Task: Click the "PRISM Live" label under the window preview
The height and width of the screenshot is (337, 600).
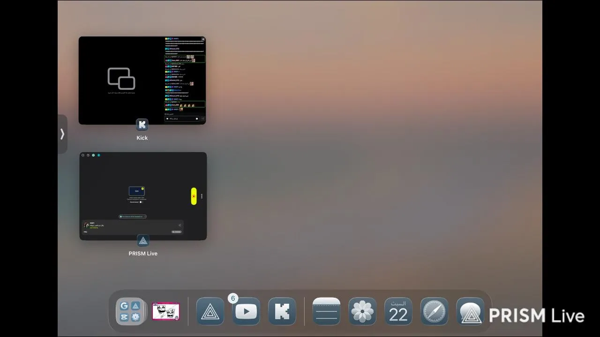Action: pyautogui.click(x=143, y=253)
